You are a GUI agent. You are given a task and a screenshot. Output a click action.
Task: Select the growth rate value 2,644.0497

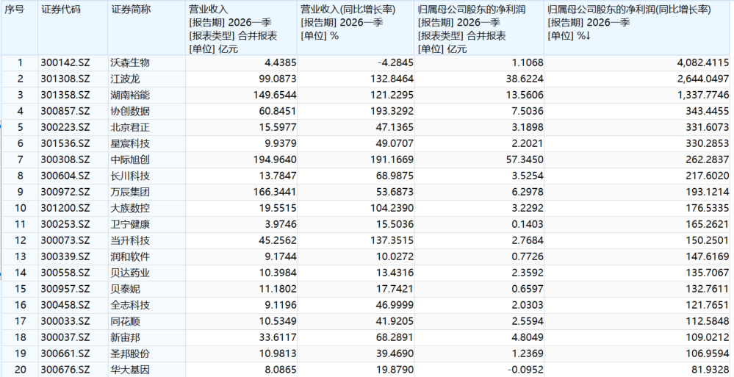tap(703, 79)
